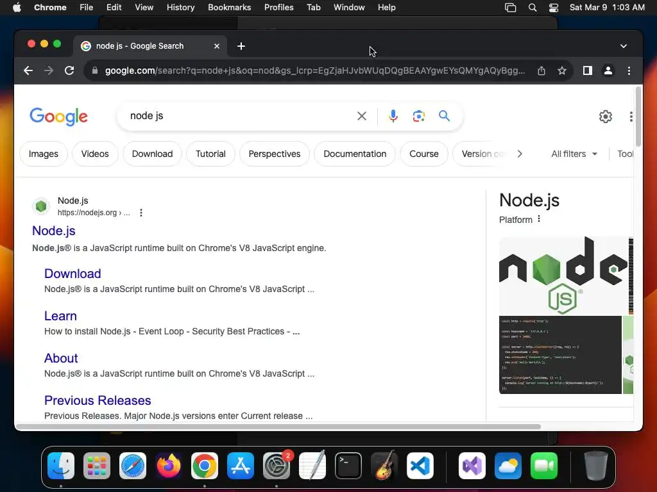
Task: Launch Finder from the Dock
Action: (61, 466)
